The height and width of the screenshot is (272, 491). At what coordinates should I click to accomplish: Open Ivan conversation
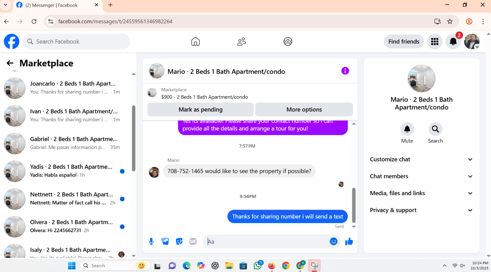66,115
